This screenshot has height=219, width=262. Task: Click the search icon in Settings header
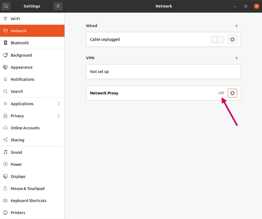point(6,6)
